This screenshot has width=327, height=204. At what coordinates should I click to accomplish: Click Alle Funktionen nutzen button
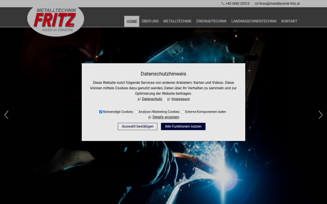183,127
